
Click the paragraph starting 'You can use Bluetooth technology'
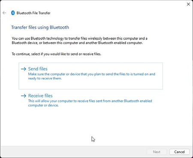[79, 40]
